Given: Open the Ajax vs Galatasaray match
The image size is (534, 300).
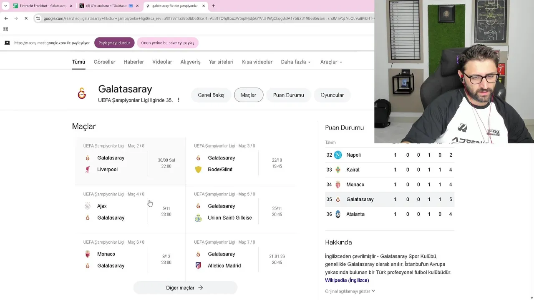Looking at the screenshot, I should [x=130, y=209].
